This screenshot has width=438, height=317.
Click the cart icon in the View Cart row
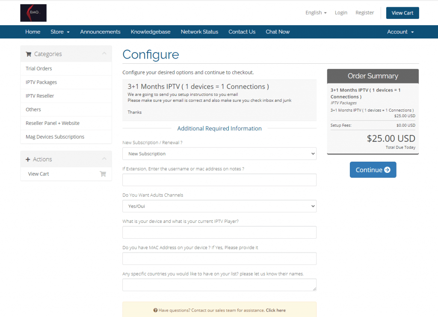pyautogui.click(x=103, y=174)
